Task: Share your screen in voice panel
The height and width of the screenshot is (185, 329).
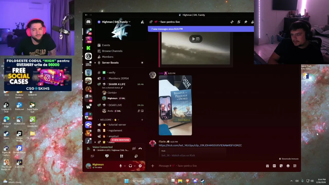Action: [107, 156]
